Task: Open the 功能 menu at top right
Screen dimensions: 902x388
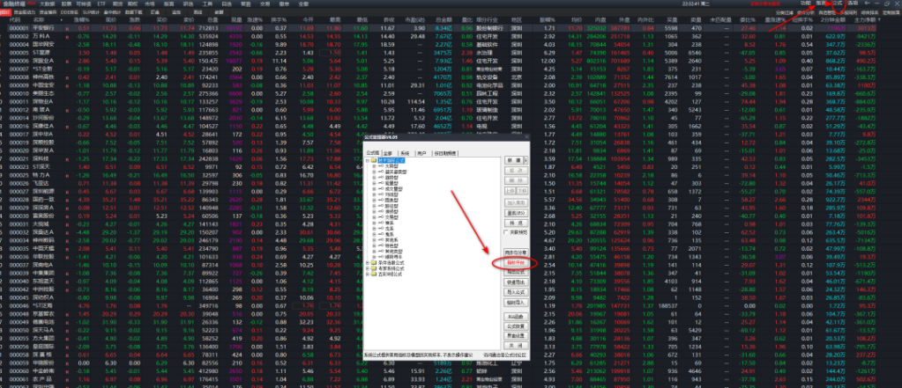Action: click(x=805, y=3)
